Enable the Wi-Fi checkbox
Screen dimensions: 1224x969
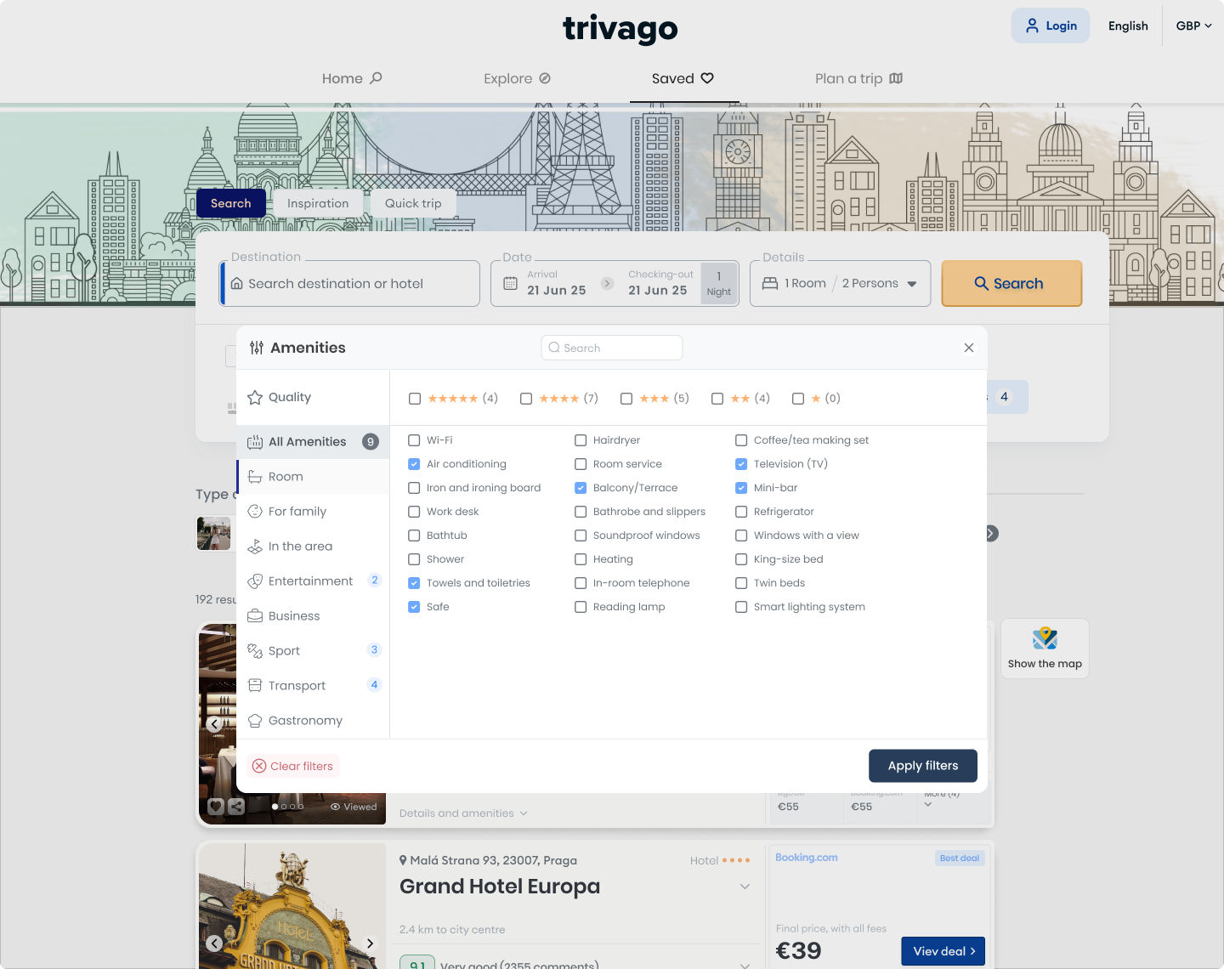coord(414,440)
